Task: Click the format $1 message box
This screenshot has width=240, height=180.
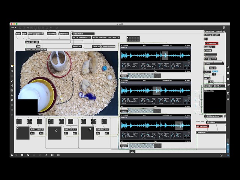Action: pos(96,46)
